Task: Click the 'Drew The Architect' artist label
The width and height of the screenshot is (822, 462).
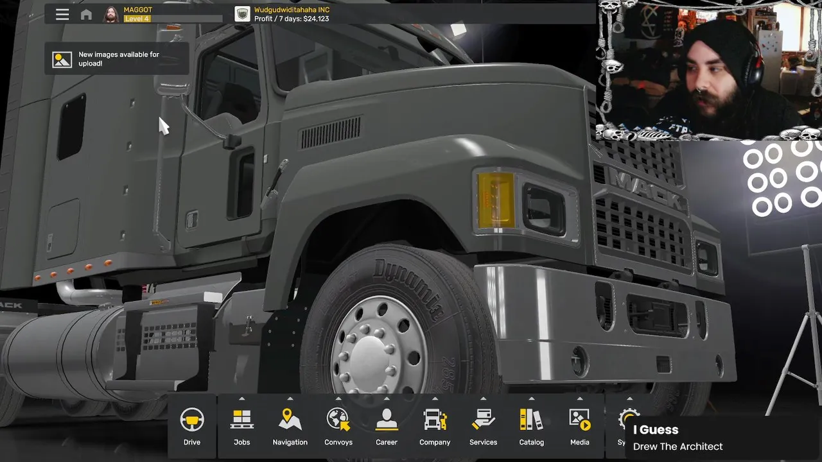Action: click(678, 447)
